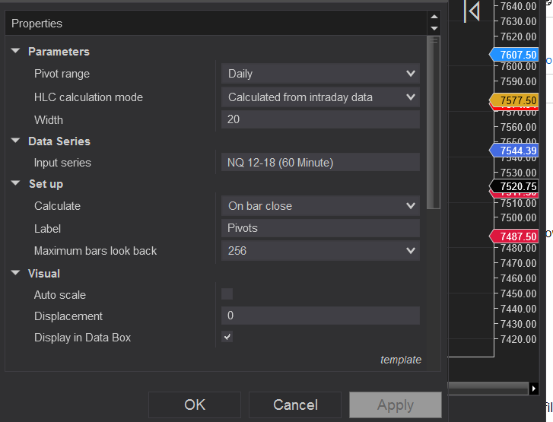Click the black 7520.75 price marker
553x422 pixels.
coord(515,186)
